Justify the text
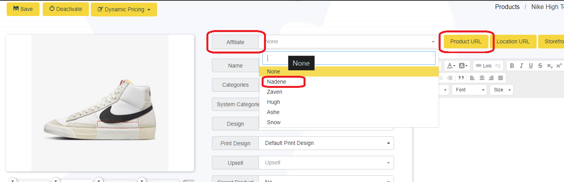This screenshot has width=564, height=182. [x=501, y=78]
